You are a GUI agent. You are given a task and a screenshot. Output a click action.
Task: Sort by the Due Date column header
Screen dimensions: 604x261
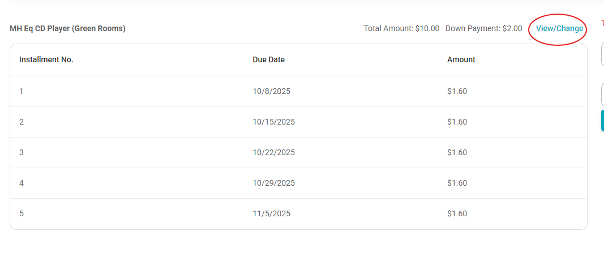[x=268, y=60]
